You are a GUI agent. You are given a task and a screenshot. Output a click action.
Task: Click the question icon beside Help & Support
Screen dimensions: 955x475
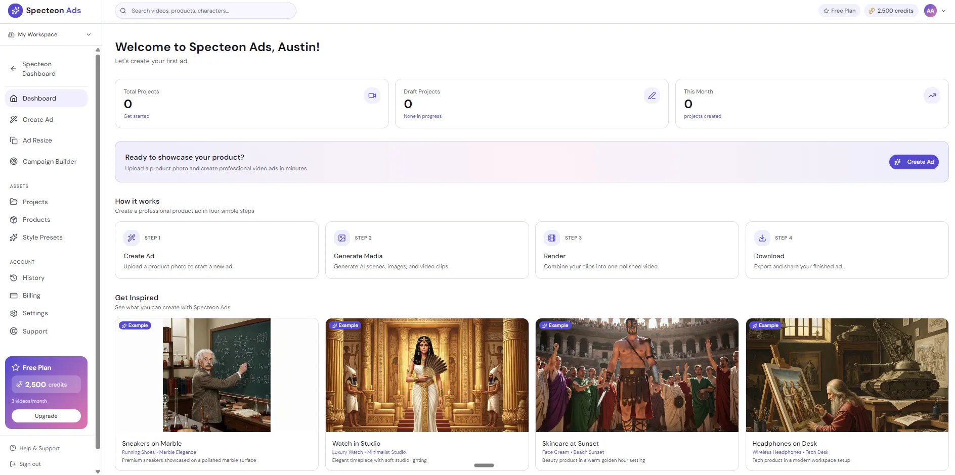pyautogui.click(x=13, y=449)
